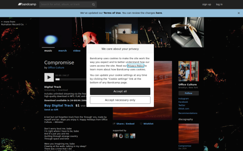Add track to Wishlist link
This screenshot has width=243, height=151.
[148, 124]
